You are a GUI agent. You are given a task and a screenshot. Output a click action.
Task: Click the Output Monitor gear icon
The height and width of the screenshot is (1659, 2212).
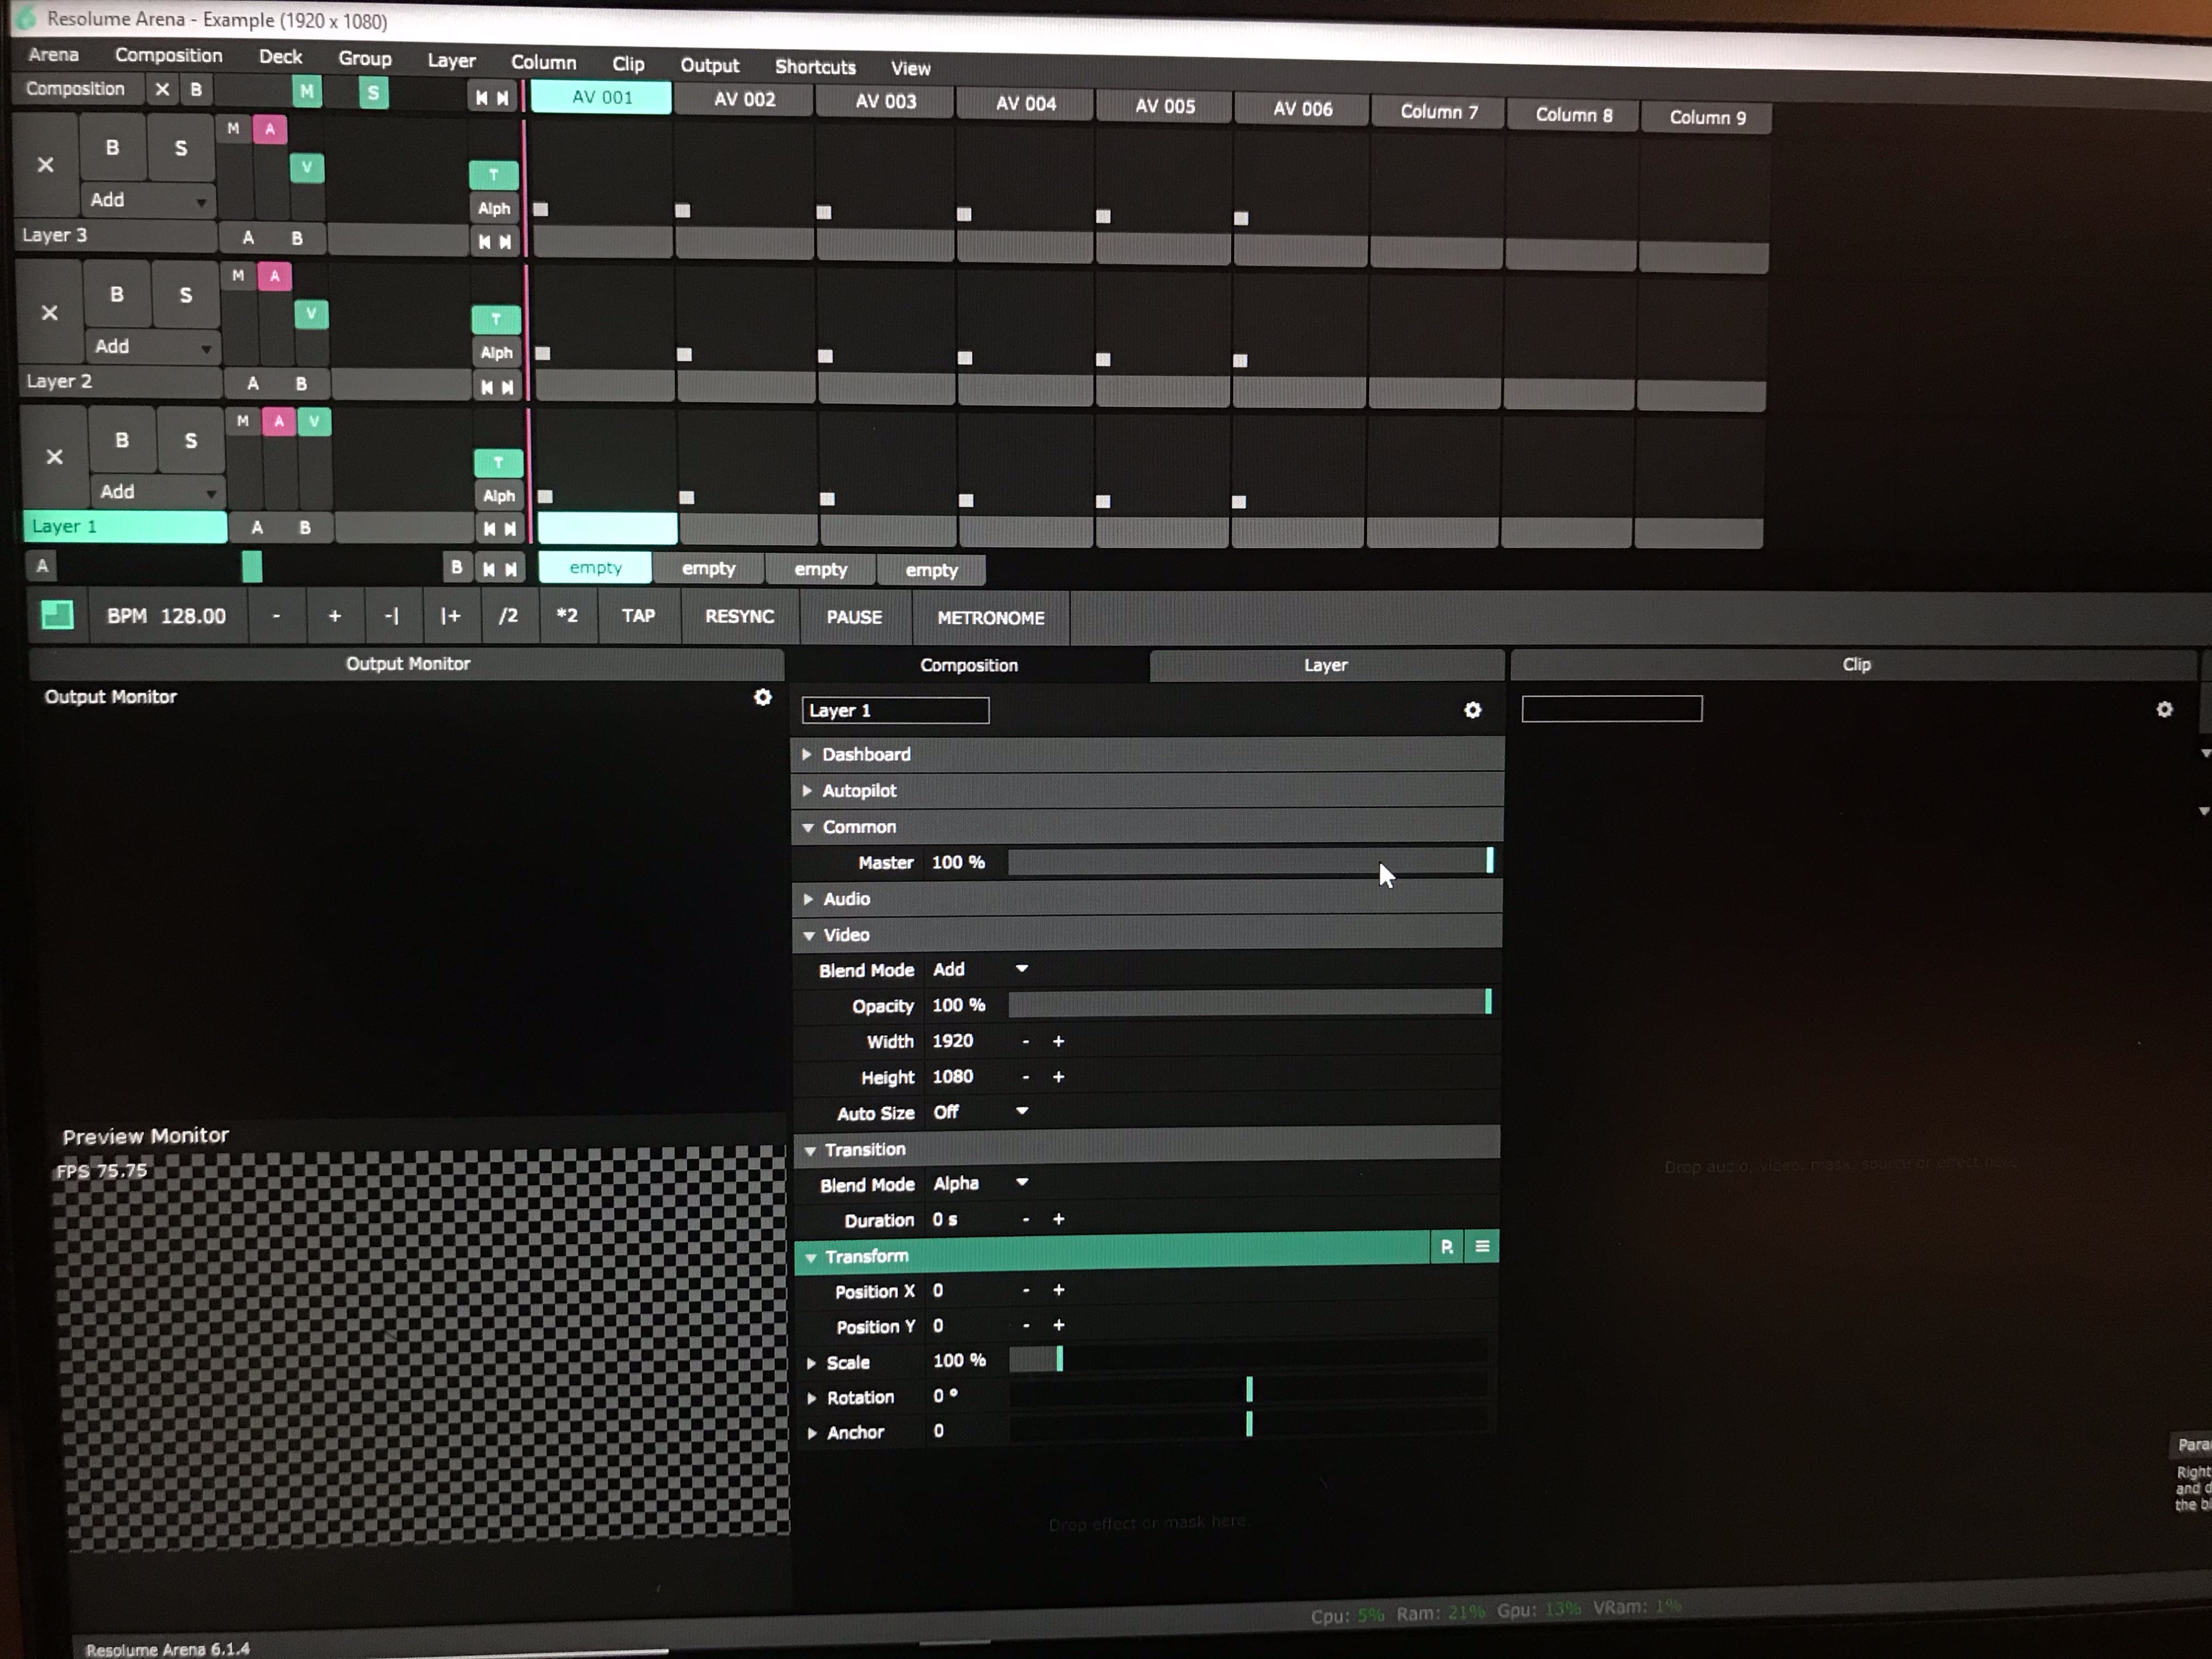(762, 697)
